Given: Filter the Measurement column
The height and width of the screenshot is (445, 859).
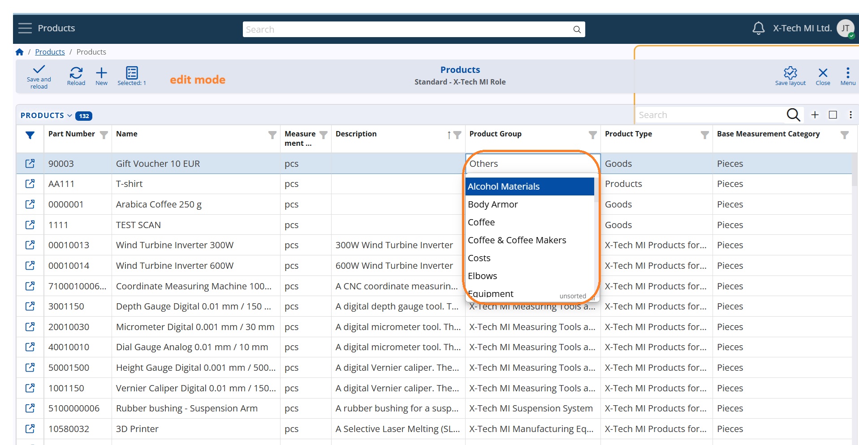Looking at the screenshot, I should (x=324, y=135).
